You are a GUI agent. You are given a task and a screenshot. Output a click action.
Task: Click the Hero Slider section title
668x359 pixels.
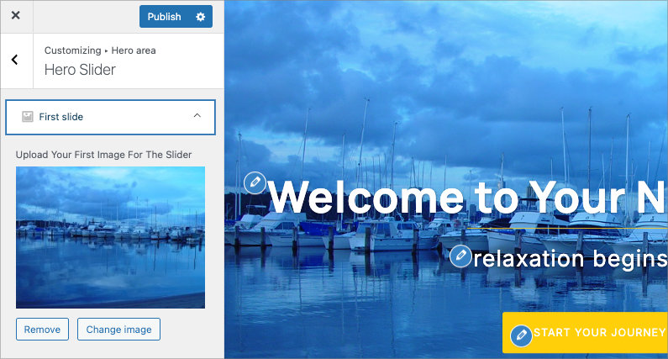point(80,70)
